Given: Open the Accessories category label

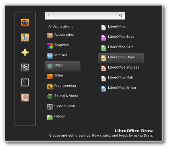Looking at the screenshot, I should tap(64, 35).
